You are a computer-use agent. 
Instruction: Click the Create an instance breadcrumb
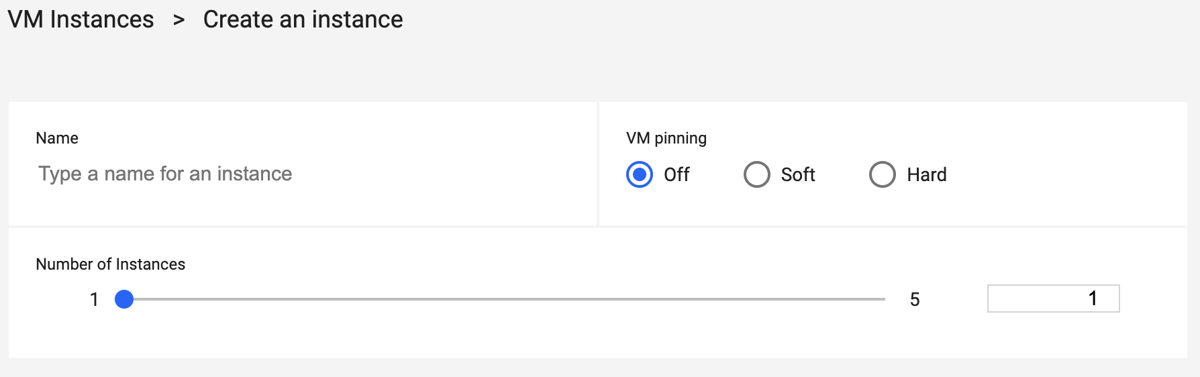303,19
